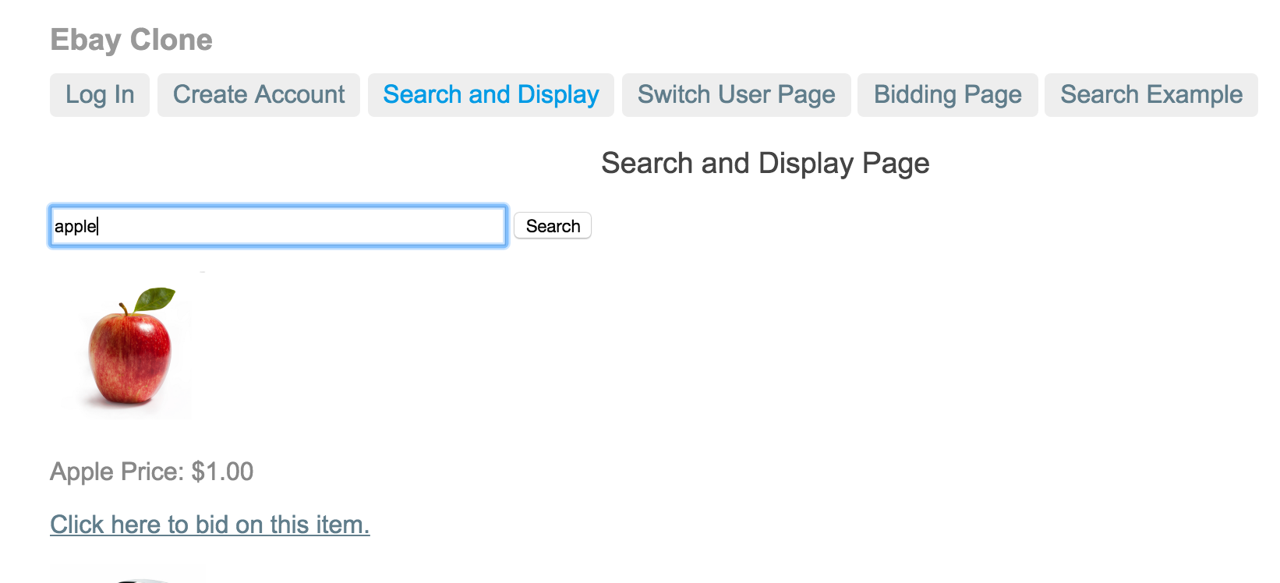Select the Search and Display tab

coord(491,95)
